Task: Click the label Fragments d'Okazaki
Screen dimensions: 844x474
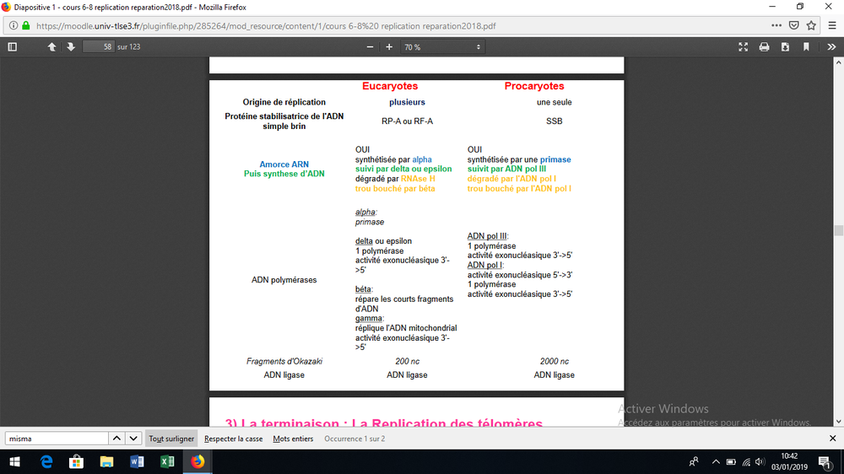Action: (x=284, y=362)
